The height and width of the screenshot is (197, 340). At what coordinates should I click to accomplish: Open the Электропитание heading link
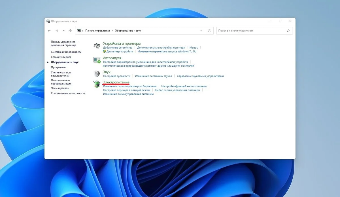coord(116,82)
